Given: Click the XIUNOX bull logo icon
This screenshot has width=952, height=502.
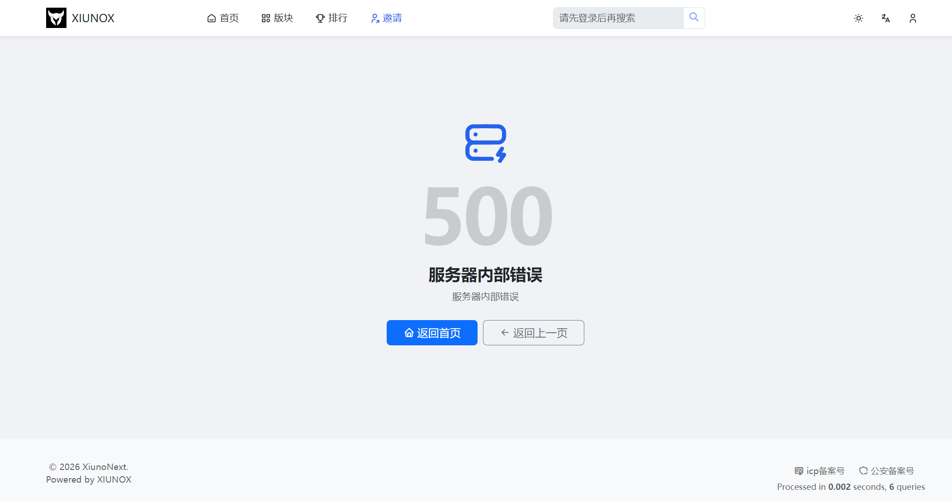Looking at the screenshot, I should pos(56,18).
